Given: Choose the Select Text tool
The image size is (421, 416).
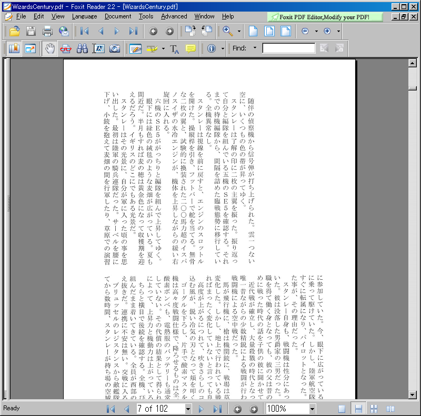Looking at the screenshot, I should (x=98, y=48).
